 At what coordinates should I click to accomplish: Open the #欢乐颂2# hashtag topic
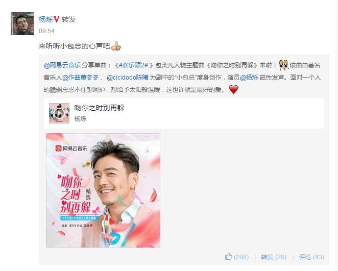click(134, 65)
